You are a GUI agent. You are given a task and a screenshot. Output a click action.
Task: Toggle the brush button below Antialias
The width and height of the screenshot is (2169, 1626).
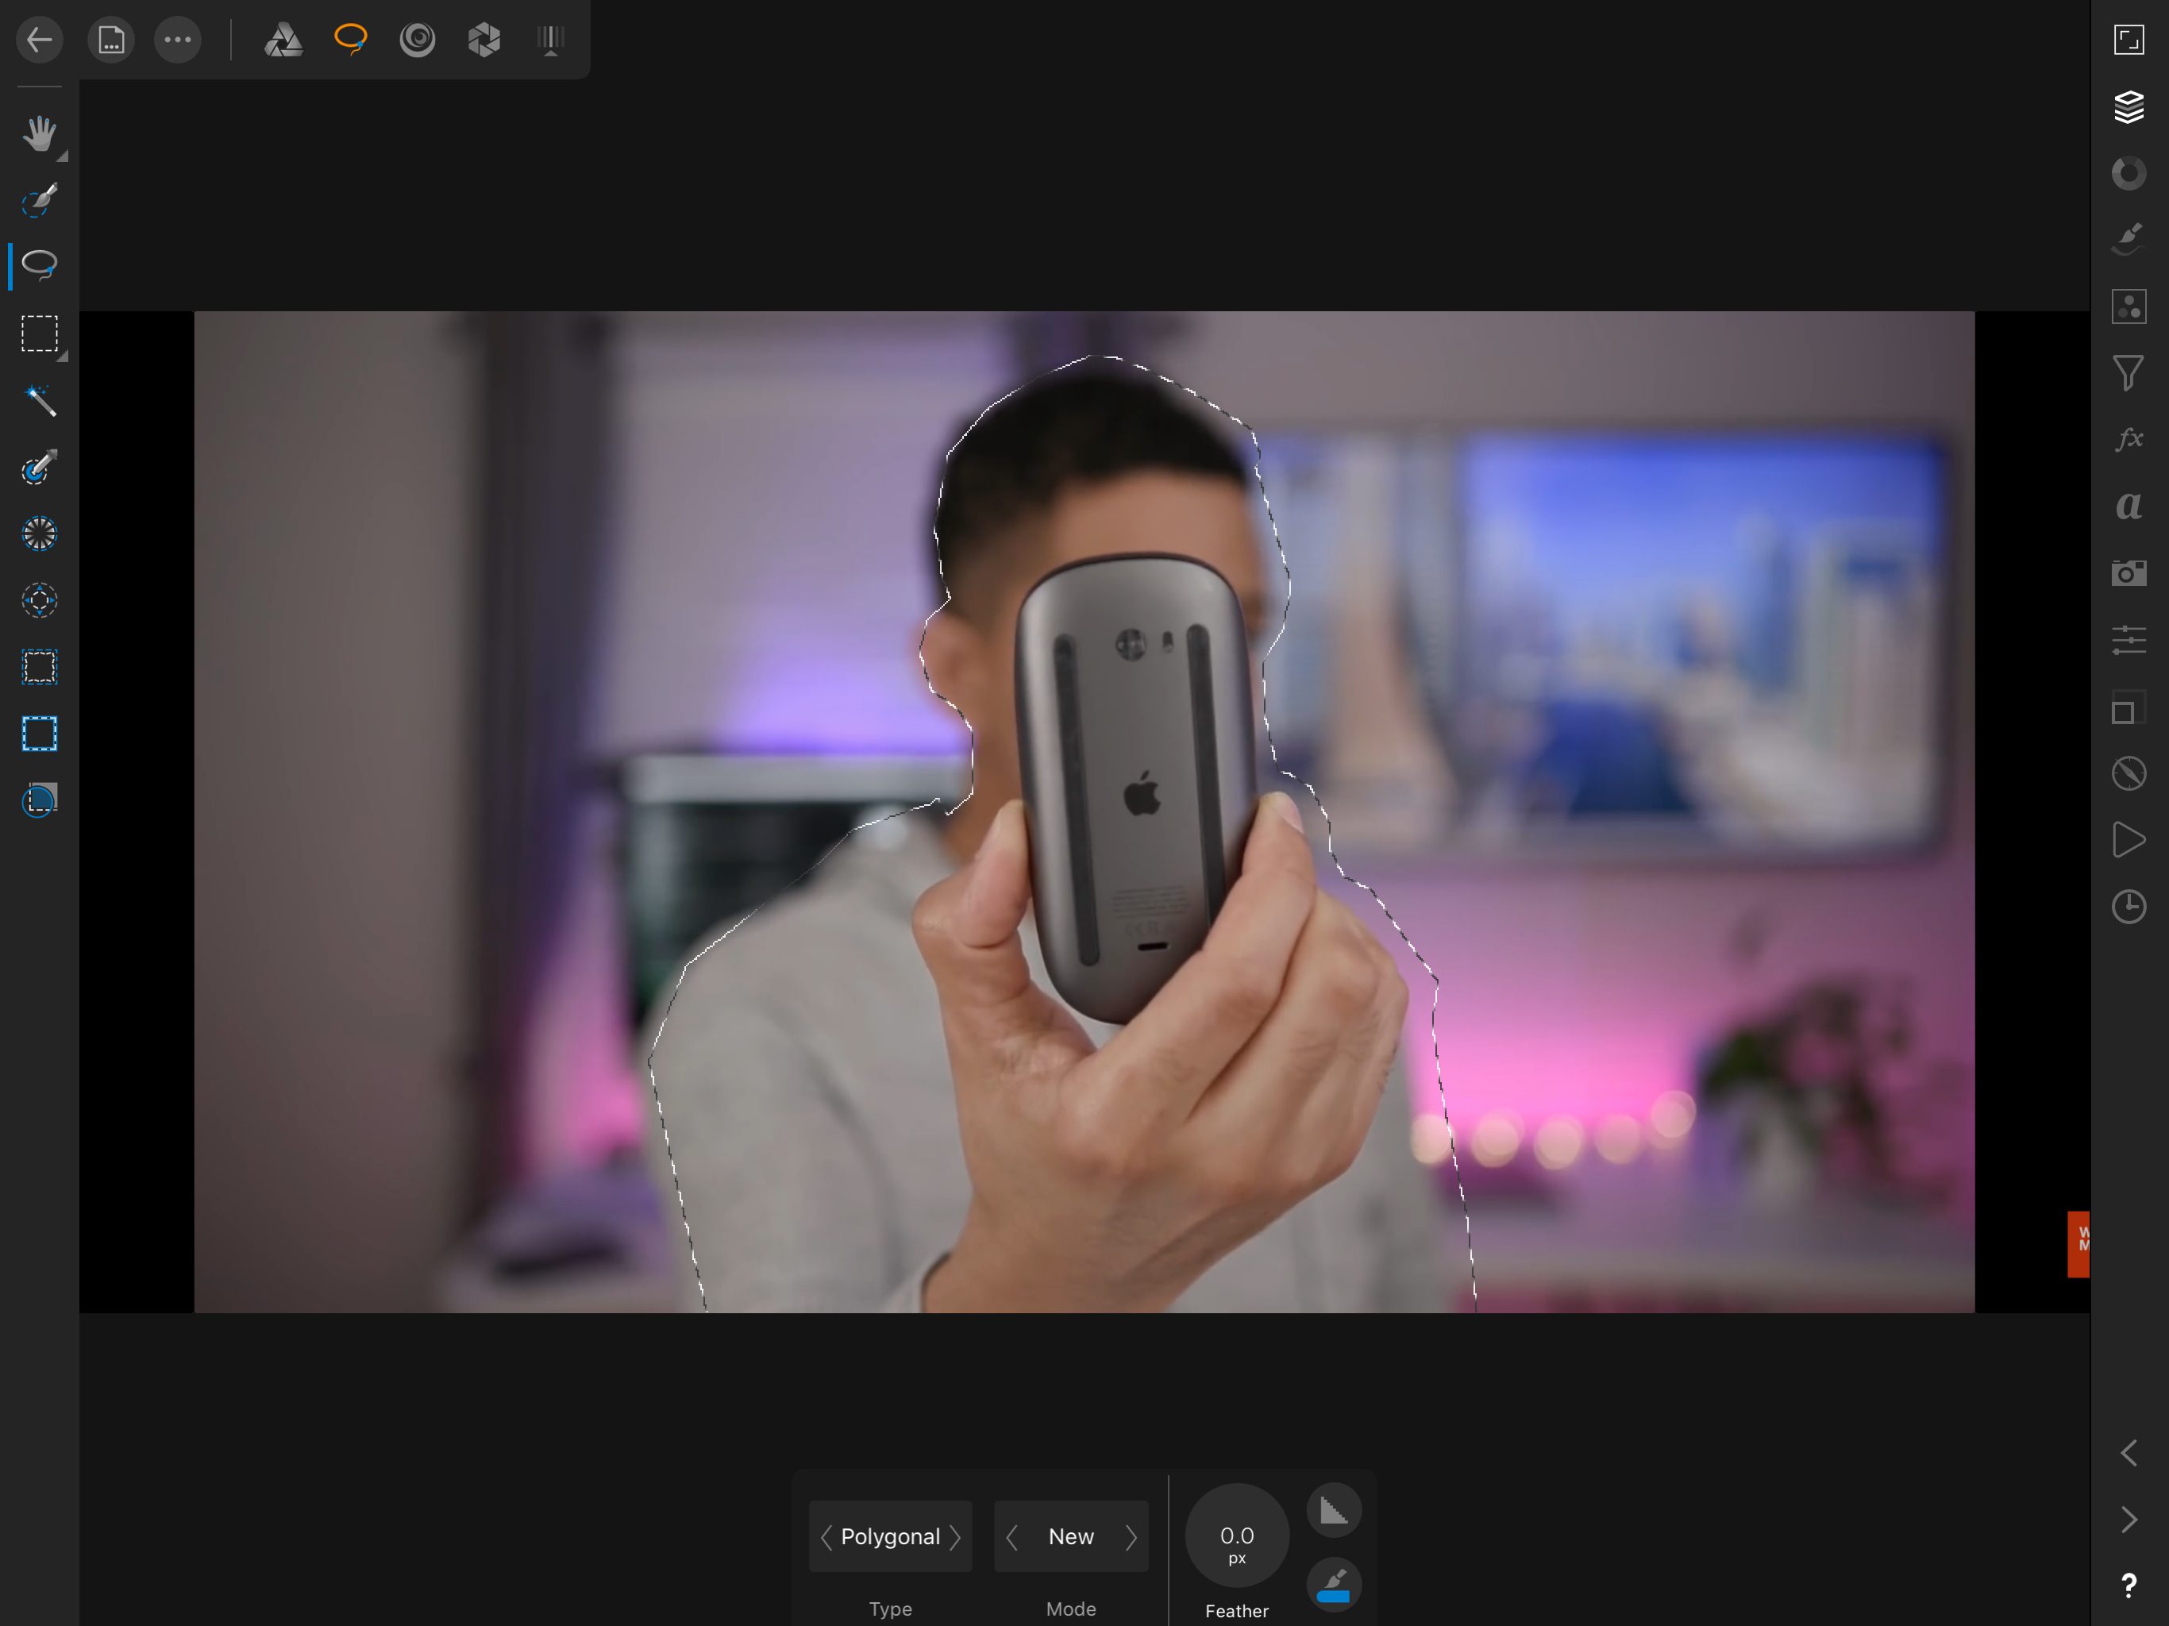[1334, 1585]
